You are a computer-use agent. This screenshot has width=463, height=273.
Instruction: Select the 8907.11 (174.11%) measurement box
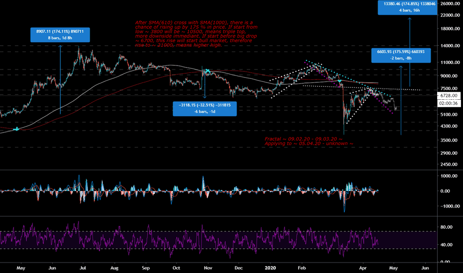pos(60,35)
